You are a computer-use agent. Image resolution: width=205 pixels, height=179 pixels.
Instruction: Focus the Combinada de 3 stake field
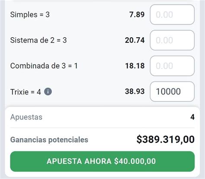click(x=172, y=66)
